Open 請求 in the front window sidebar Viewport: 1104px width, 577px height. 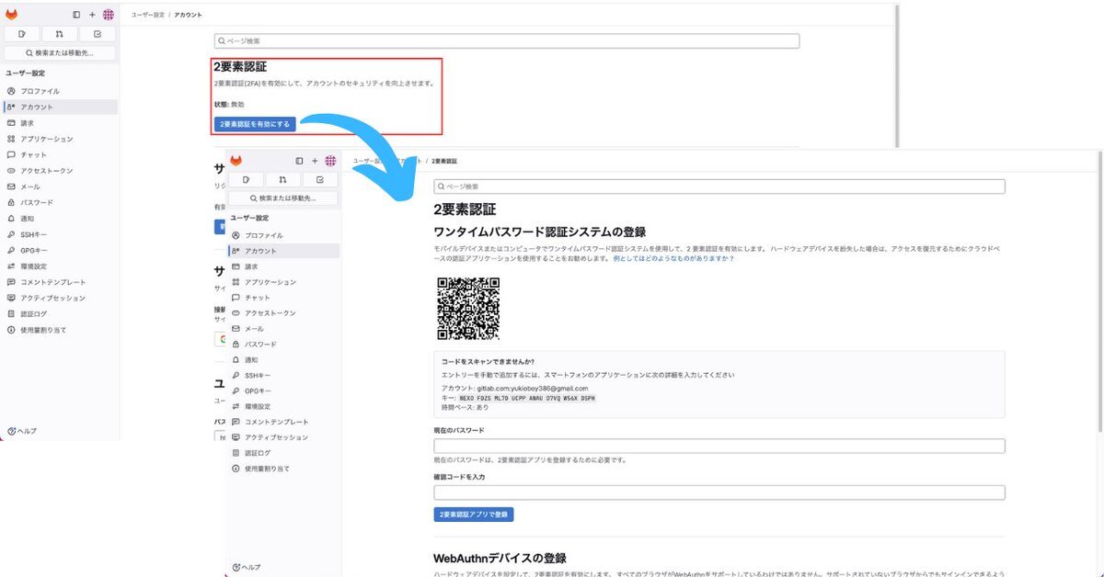[285, 266]
